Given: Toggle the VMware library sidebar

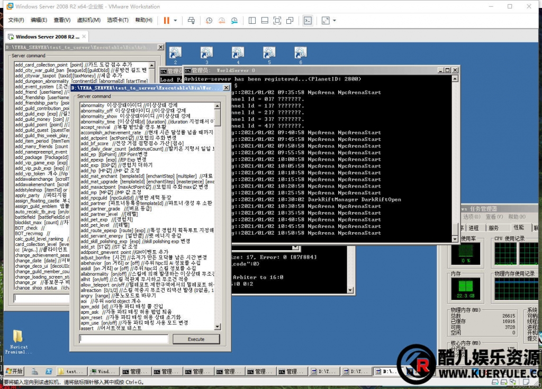Looking at the screenshot, I should 252,21.
